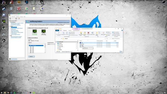Select Auflösung ändern in the NVIDIA tree

click(14, 27)
